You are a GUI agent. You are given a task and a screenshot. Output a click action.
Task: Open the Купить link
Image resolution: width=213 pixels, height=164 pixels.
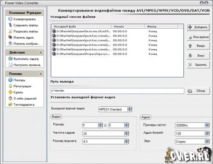pos(18,92)
